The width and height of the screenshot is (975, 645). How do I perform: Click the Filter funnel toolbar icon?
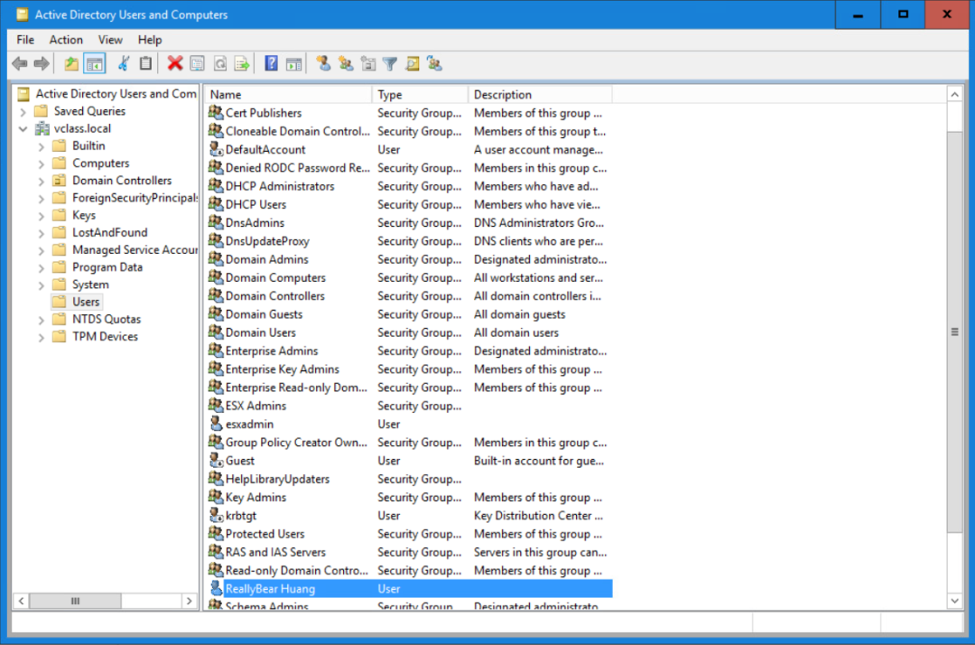click(390, 63)
